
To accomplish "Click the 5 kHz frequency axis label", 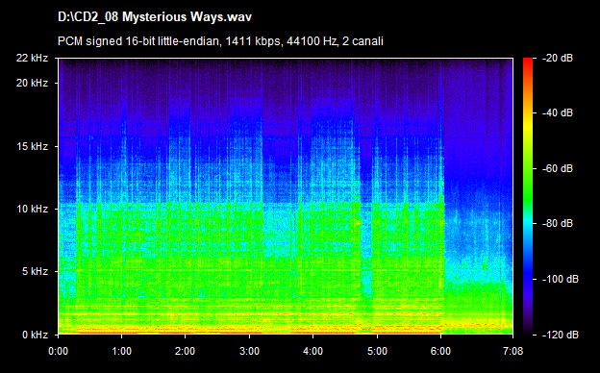I will [35, 272].
